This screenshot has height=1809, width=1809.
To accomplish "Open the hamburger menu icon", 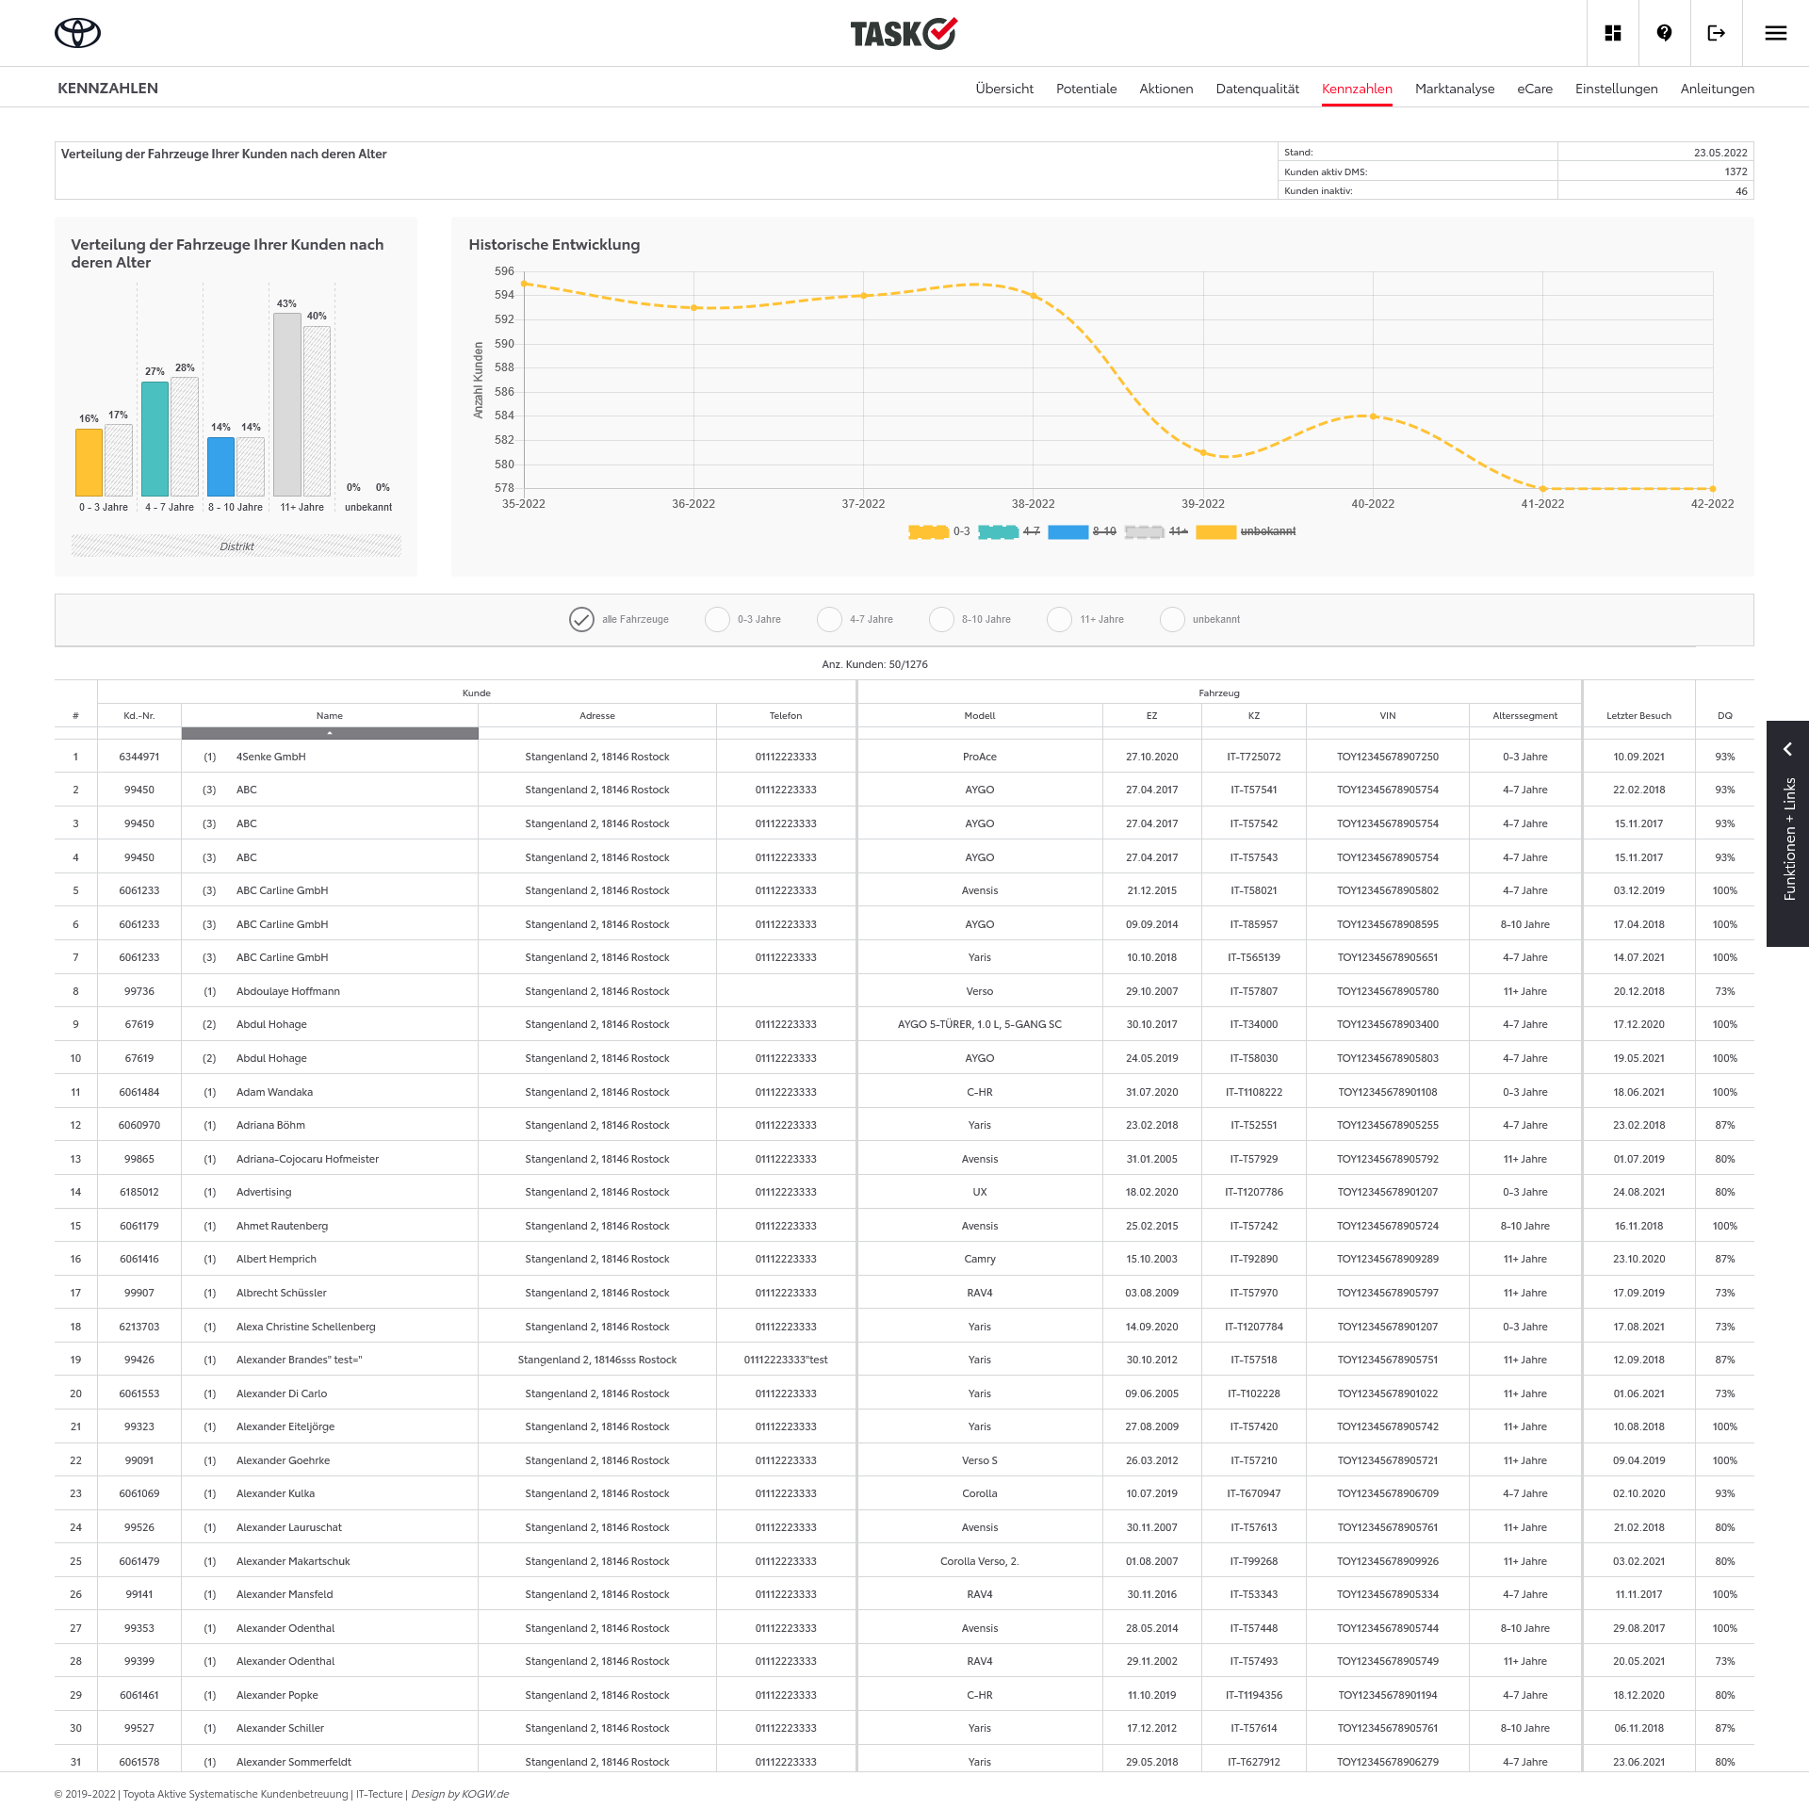I will coord(1775,33).
